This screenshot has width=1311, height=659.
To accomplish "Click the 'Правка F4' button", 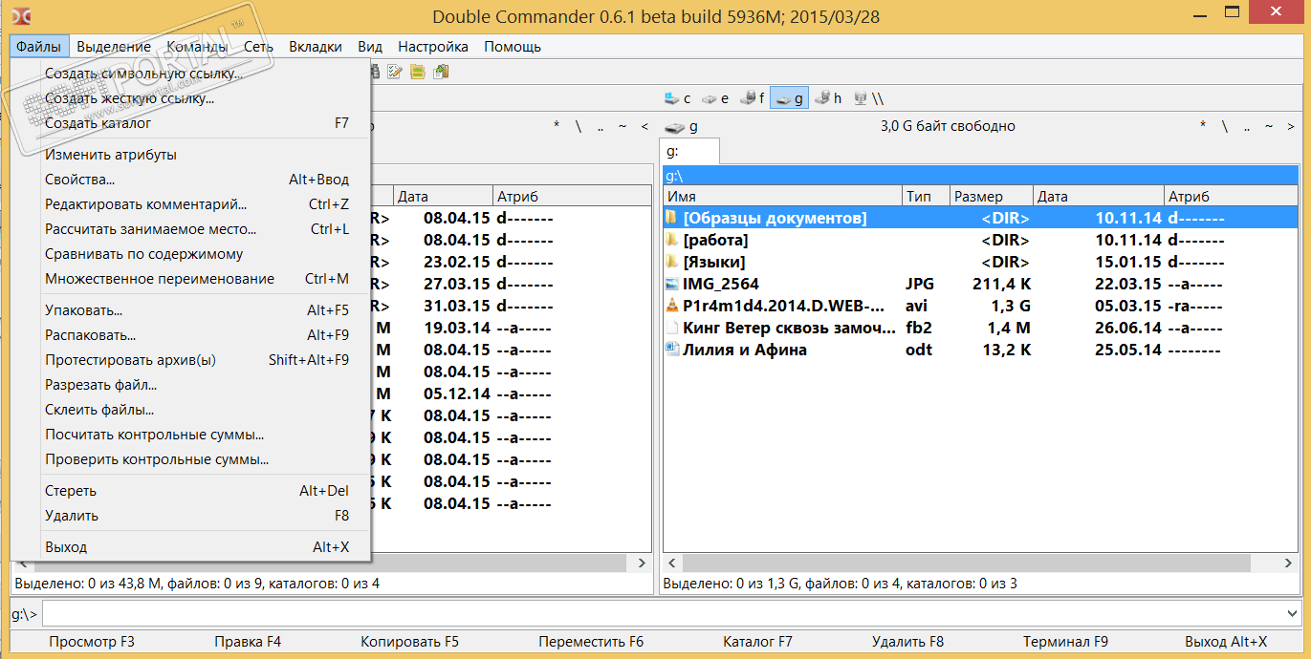I will pyautogui.click(x=248, y=642).
